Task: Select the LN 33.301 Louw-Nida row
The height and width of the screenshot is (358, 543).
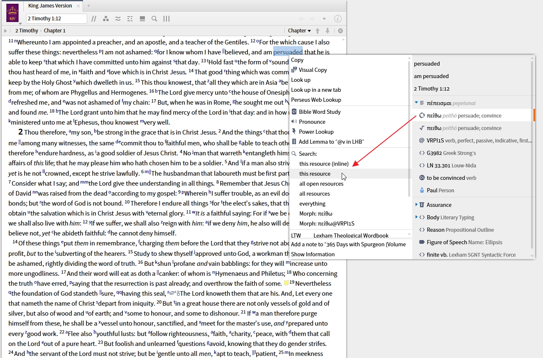Action: [x=472, y=165]
